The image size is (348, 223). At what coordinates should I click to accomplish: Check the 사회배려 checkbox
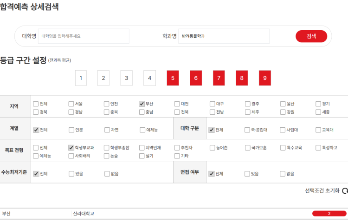click(71, 156)
